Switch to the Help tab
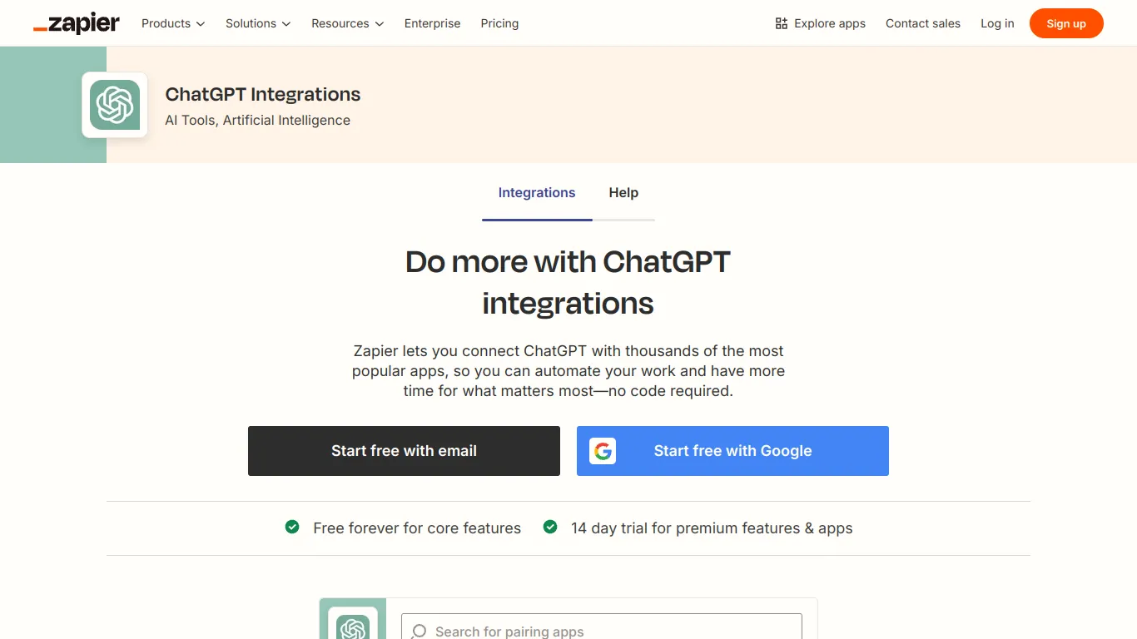 (623, 192)
